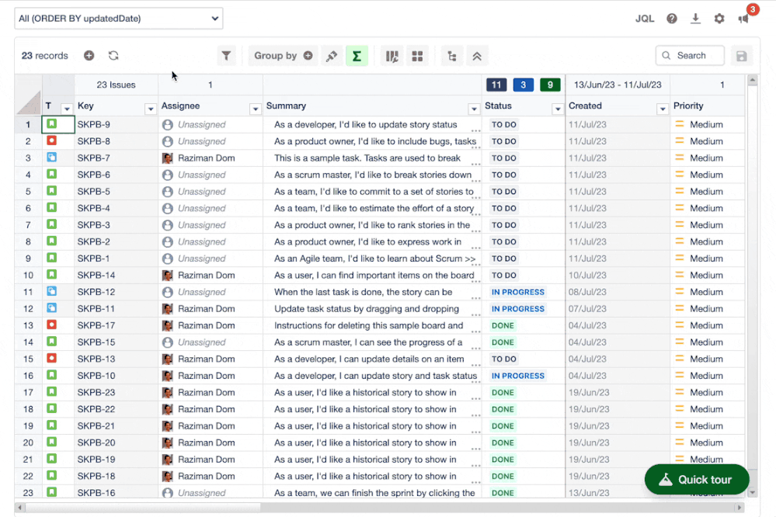Click the blue In Progress count badge 3
Image resolution: width=776 pixels, height=517 pixels.
pos(523,85)
